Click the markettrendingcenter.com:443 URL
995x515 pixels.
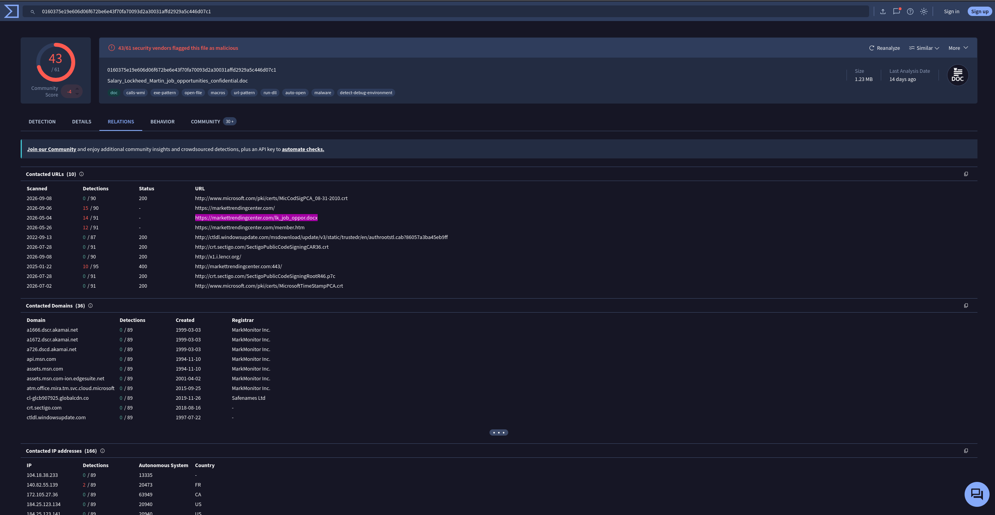click(238, 266)
